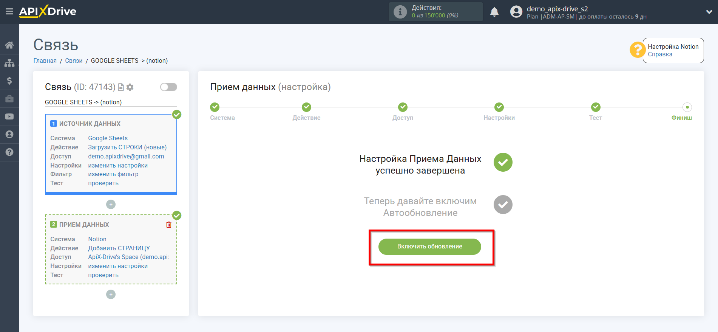Open the user profile sidebar icon
This screenshot has width=718, height=332.
click(9, 134)
